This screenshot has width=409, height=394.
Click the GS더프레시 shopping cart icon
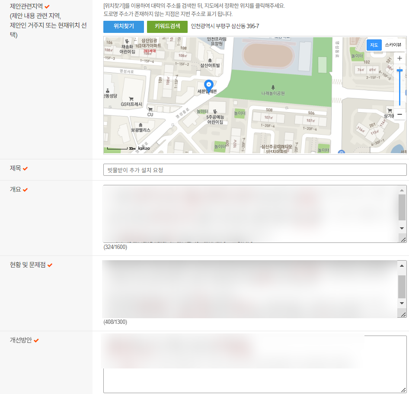[x=131, y=98]
